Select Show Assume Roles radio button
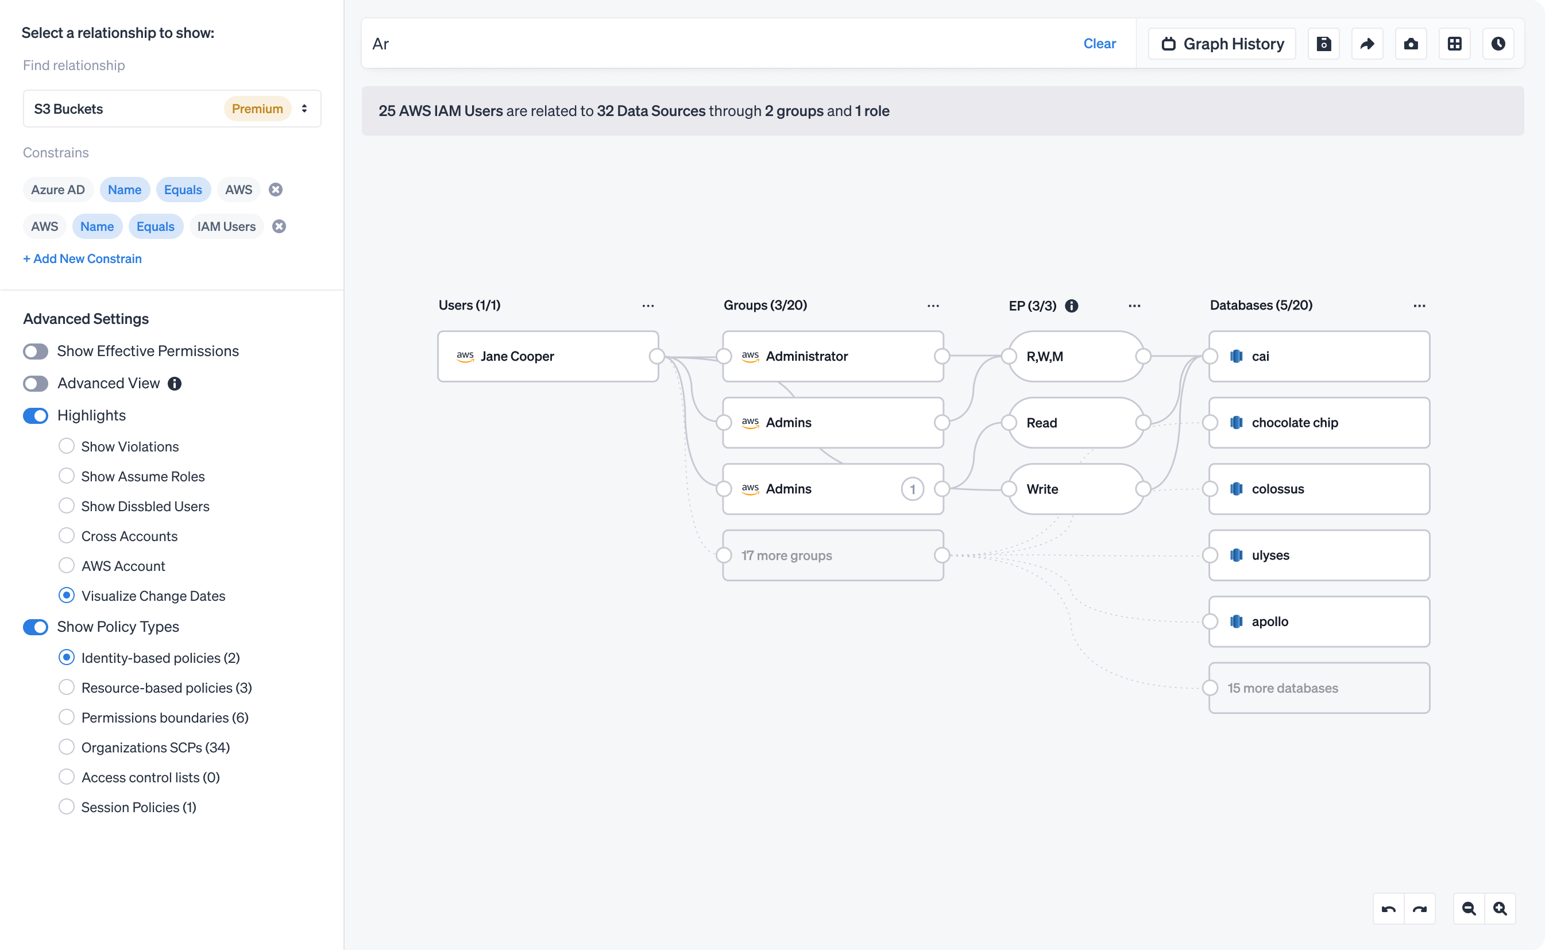Viewport: 1545px width, 950px height. [x=67, y=476]
